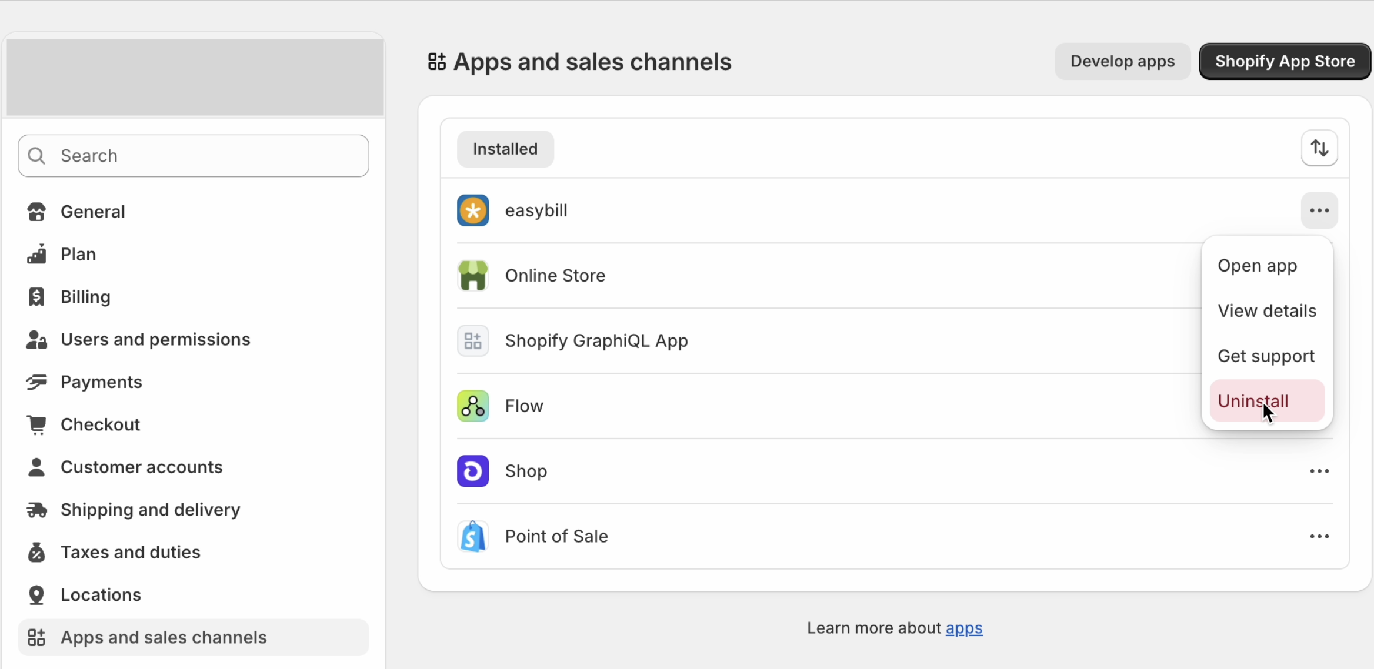This screenshot has width=1374, height=669.
Task: Click the sort arrows button
Action: tap(1319, 149)
